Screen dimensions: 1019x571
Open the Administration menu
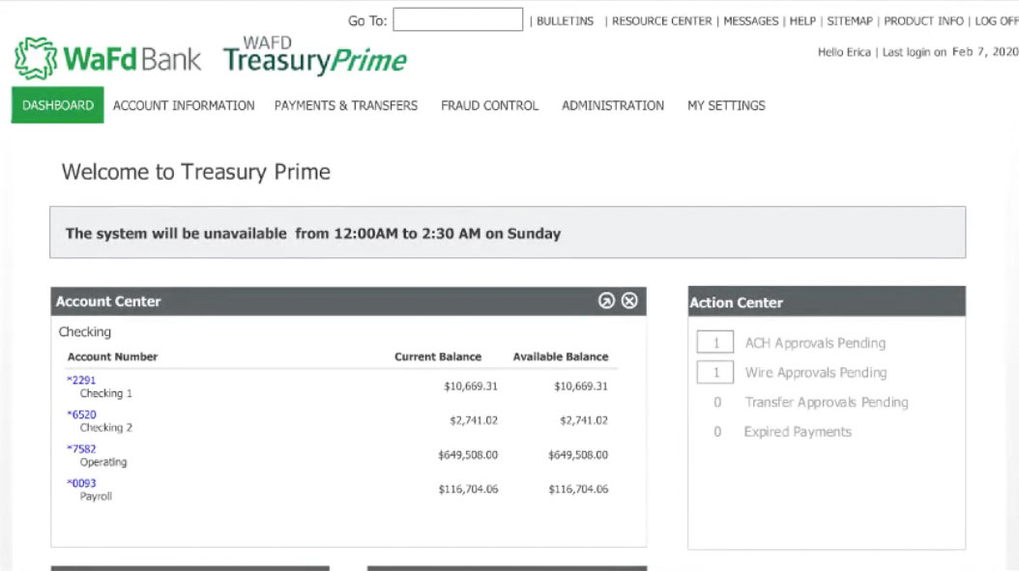[613, 105]
